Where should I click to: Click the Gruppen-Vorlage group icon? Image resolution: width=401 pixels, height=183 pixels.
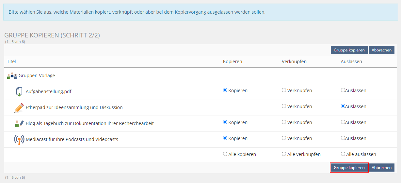[12, 76]
